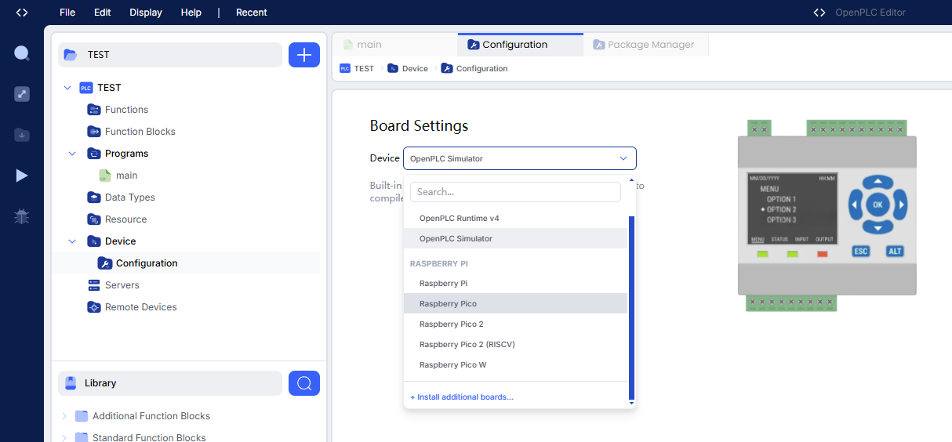Click the ALT button on PLC image
Viewport: 952px width, 442px height.
pyautogui.click(x=895, y=251)
